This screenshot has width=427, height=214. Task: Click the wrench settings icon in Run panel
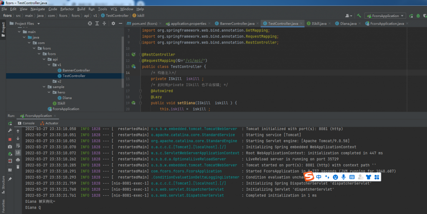click(x=10, y=130)
